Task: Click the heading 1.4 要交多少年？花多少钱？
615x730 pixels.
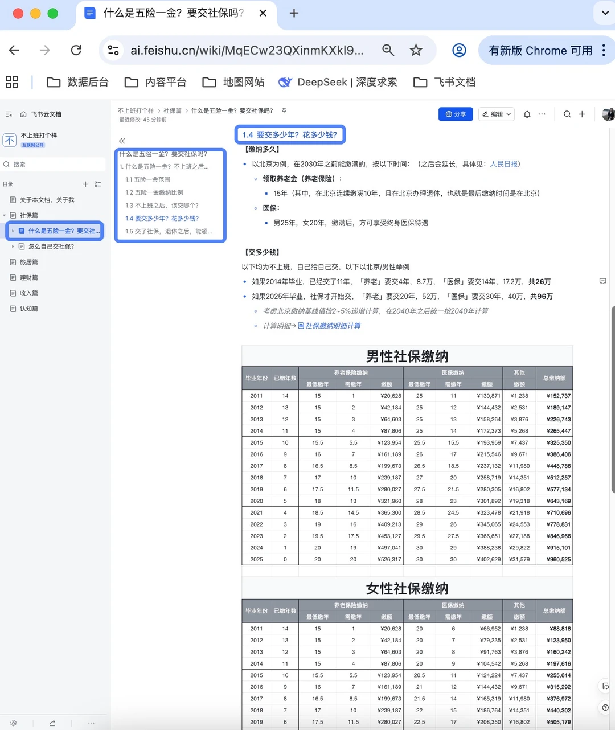Action: [x=289, y=135]
